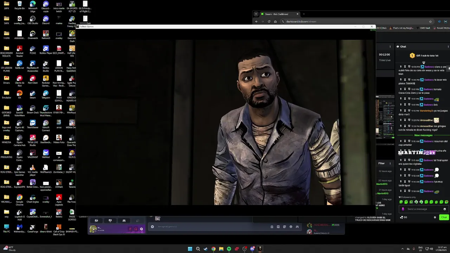Select the Stream - Kick Dashboard browser tab
The width and height of the screenshot is (450, 253).
pyautogui.click(x=279, y=14)
